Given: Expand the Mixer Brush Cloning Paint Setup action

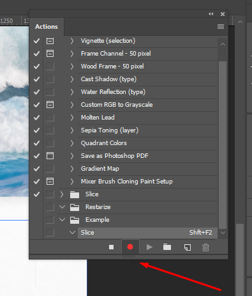Looking at the screenshot, I should [72, 182].
